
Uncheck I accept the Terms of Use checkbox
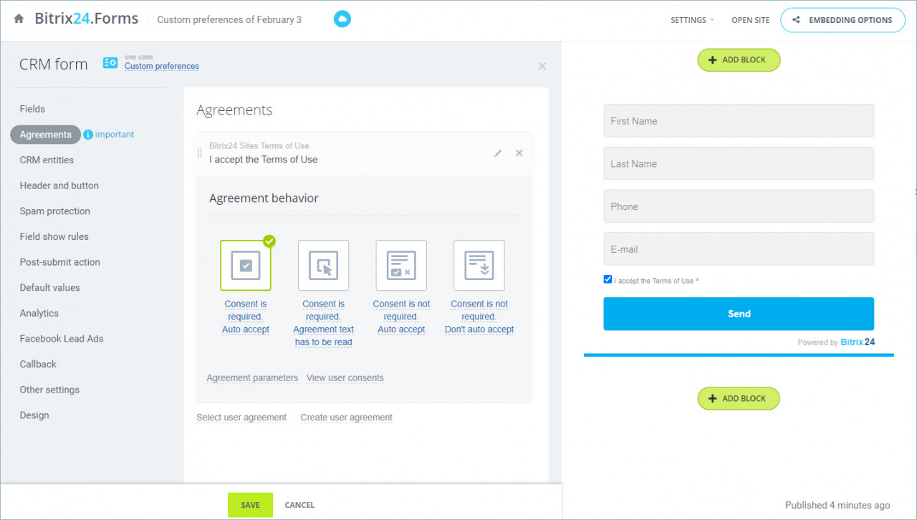point(608,279)
